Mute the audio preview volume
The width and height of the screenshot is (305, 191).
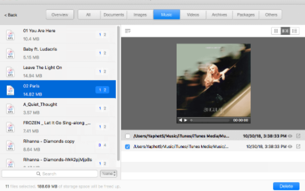[181, 120]
